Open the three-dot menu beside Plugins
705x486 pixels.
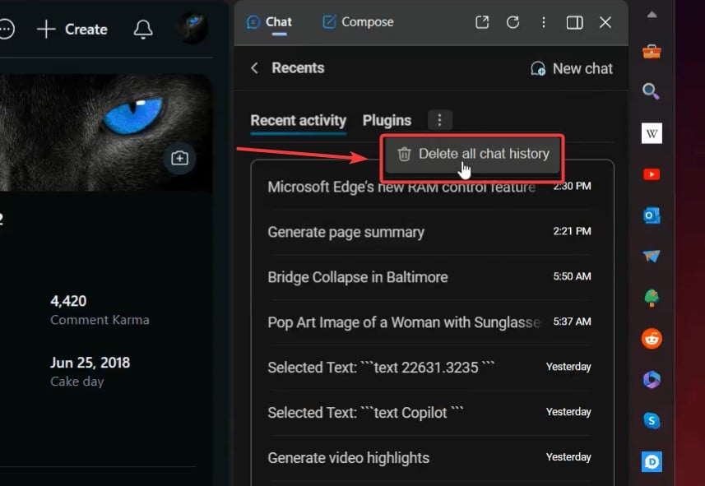(440, 120)
